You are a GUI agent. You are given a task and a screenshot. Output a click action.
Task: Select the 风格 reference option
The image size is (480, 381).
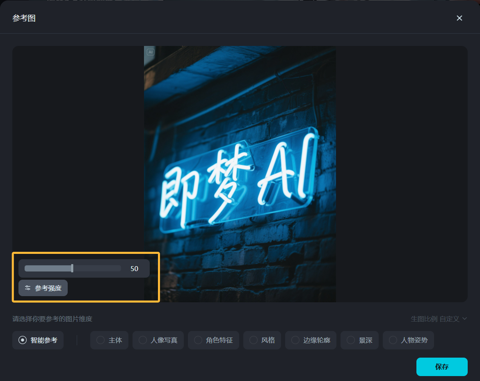click(x=262, y=340)
